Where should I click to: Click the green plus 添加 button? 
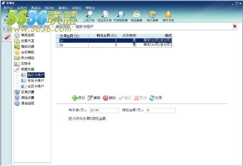coord(78,98)
